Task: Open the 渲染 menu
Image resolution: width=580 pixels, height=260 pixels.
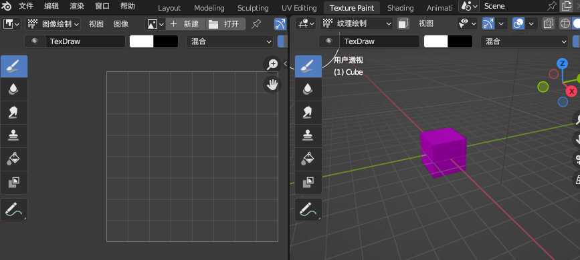Action: pyautogui.click(x=77, y=6)
